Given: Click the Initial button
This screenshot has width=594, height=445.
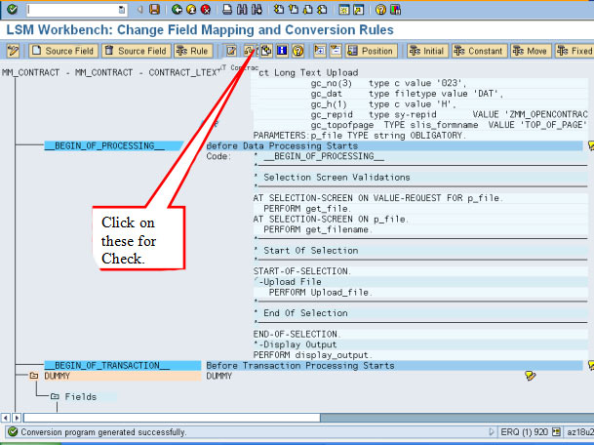Looking at the screenshot, I should [427, 51].
